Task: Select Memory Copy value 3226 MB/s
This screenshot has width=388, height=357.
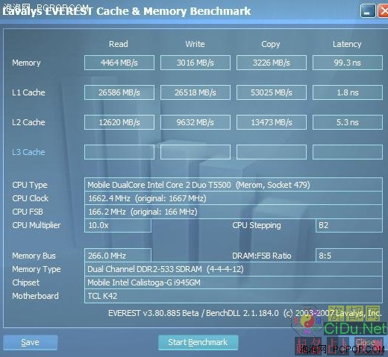Action: [x=272, y=63]
